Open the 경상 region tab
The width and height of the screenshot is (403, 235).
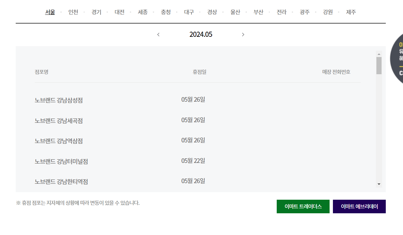212,12
